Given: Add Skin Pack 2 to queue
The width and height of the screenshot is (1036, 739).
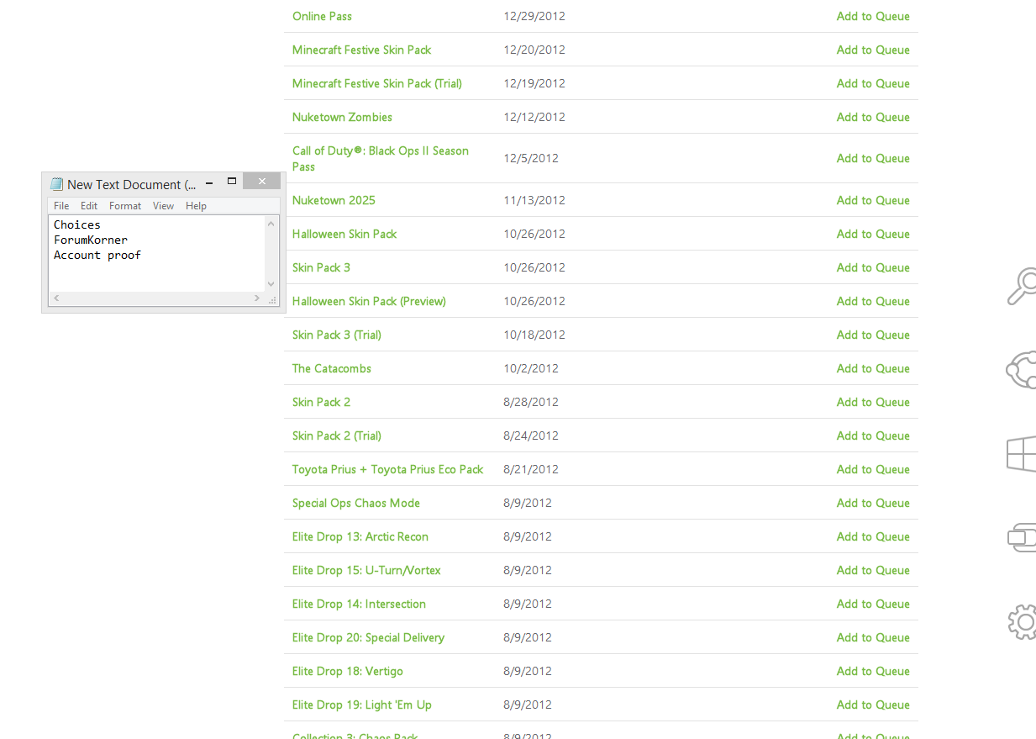Looking at the screenshot, I should [873, 402].
